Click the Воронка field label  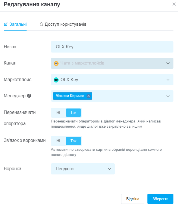click(13, 168)
